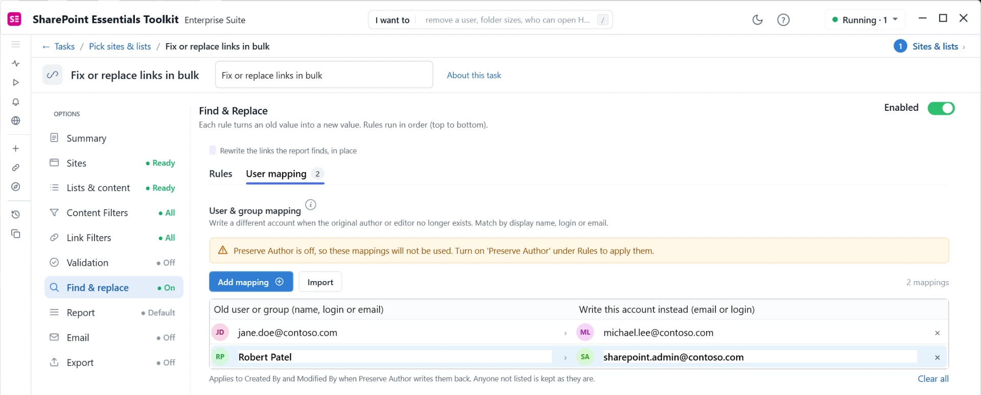The width and height of the screenshot is (981, 395).
Task: Click the SharePoint Essentials Toolkit logo
Action: [14, 19]
